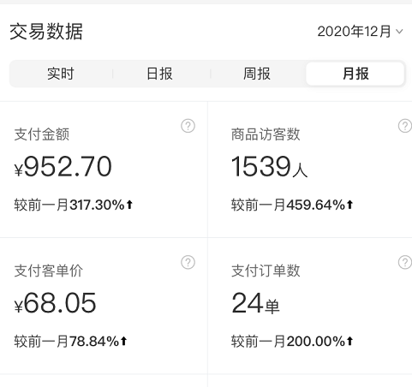Switch to the 实时 tab
The height and width of the screenshot is (387, 412).
61,74
